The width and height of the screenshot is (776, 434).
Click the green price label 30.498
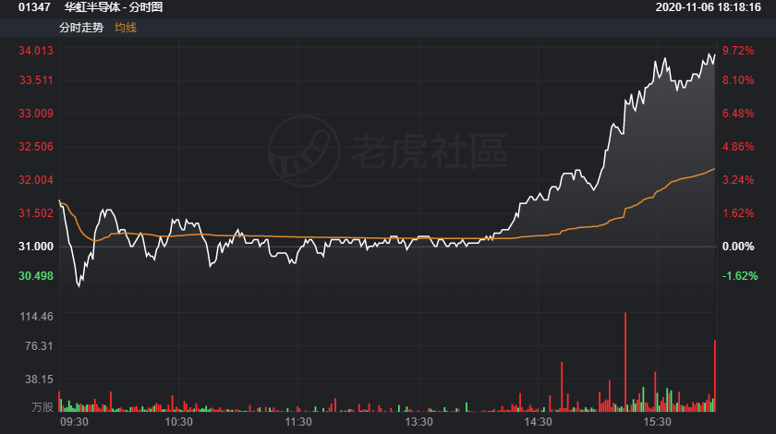(x=36, y=276)
